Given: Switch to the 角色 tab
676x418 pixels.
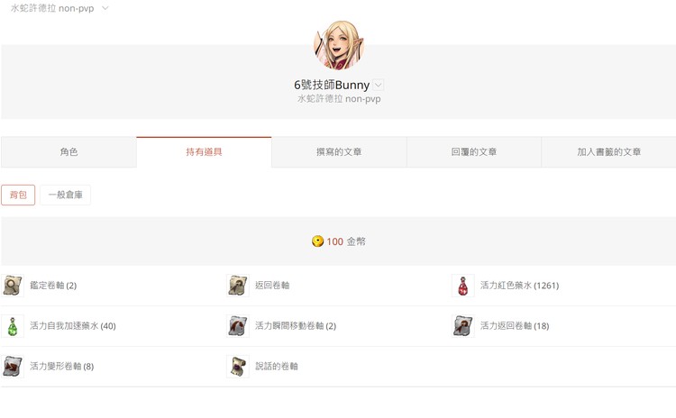Looking at the screenshot, I should (x=69, y=152).
